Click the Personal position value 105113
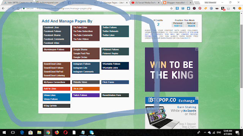Screen dimensions: 243x136 (x=178, y=26)
